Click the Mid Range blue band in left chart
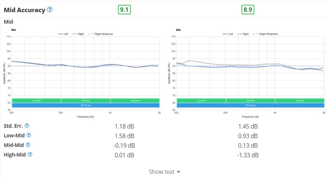 pyautogui.click(x=86, y=105)
